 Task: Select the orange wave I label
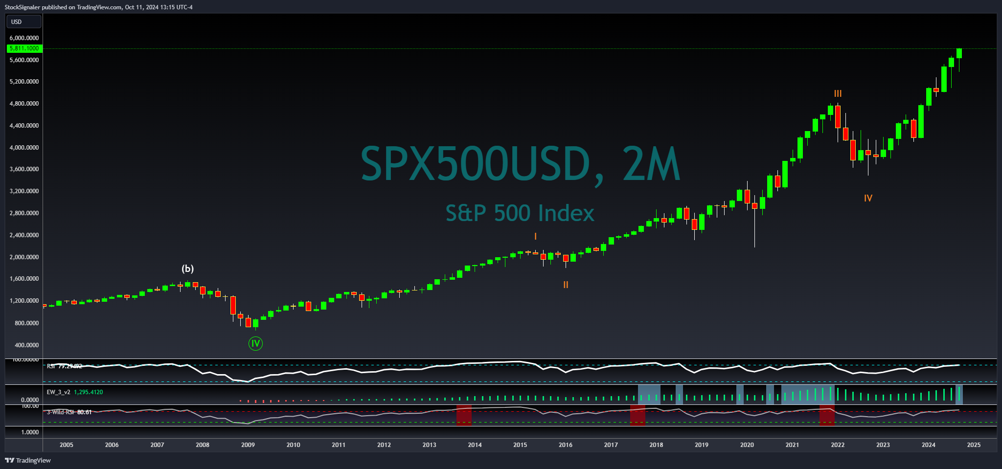pyautogui.click(x=536, y=237)
